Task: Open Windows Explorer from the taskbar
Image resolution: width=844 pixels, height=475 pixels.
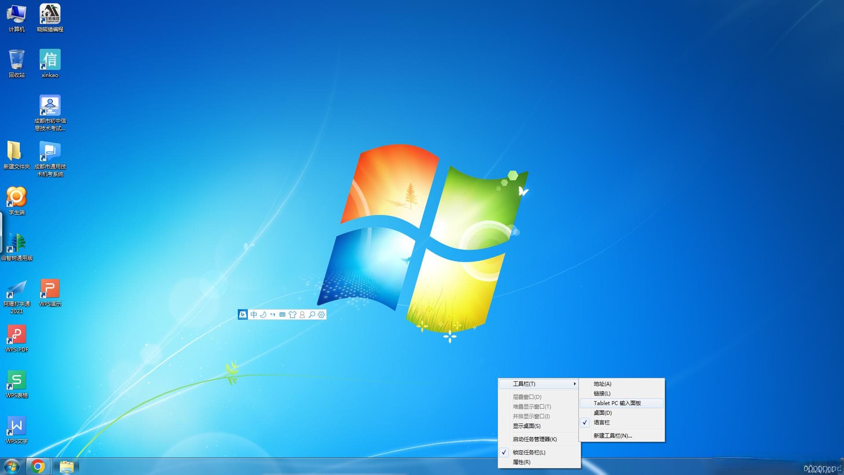Action: coord(66,466)
